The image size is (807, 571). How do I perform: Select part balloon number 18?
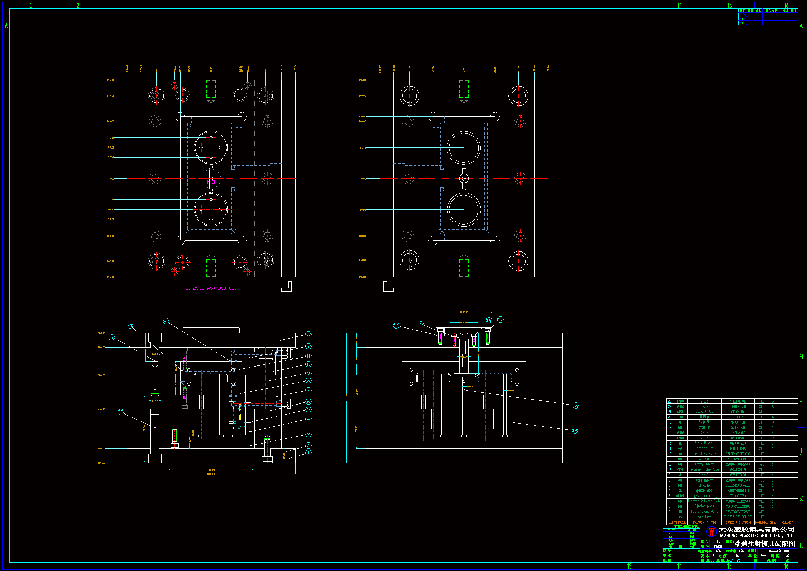point(575,405)
